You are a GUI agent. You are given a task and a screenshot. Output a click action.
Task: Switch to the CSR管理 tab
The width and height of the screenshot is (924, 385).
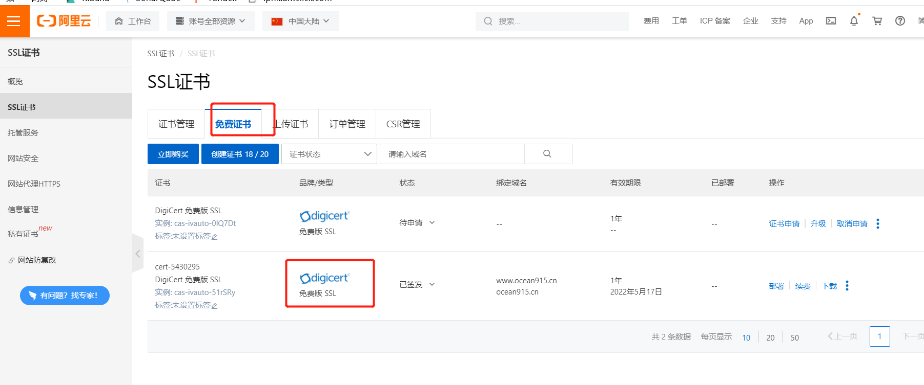403,124
